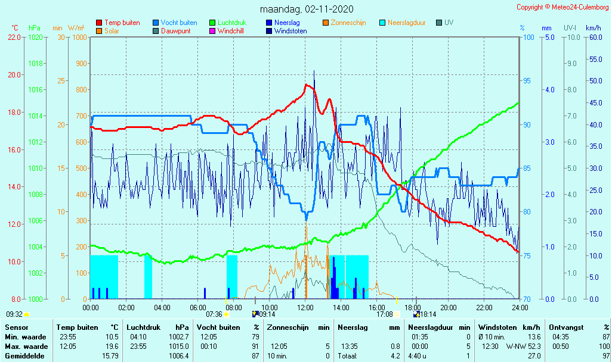Screen dimensions: 612x362
Task: Toggle the Neerslagduur legend entry
Action: pos(406,23)
